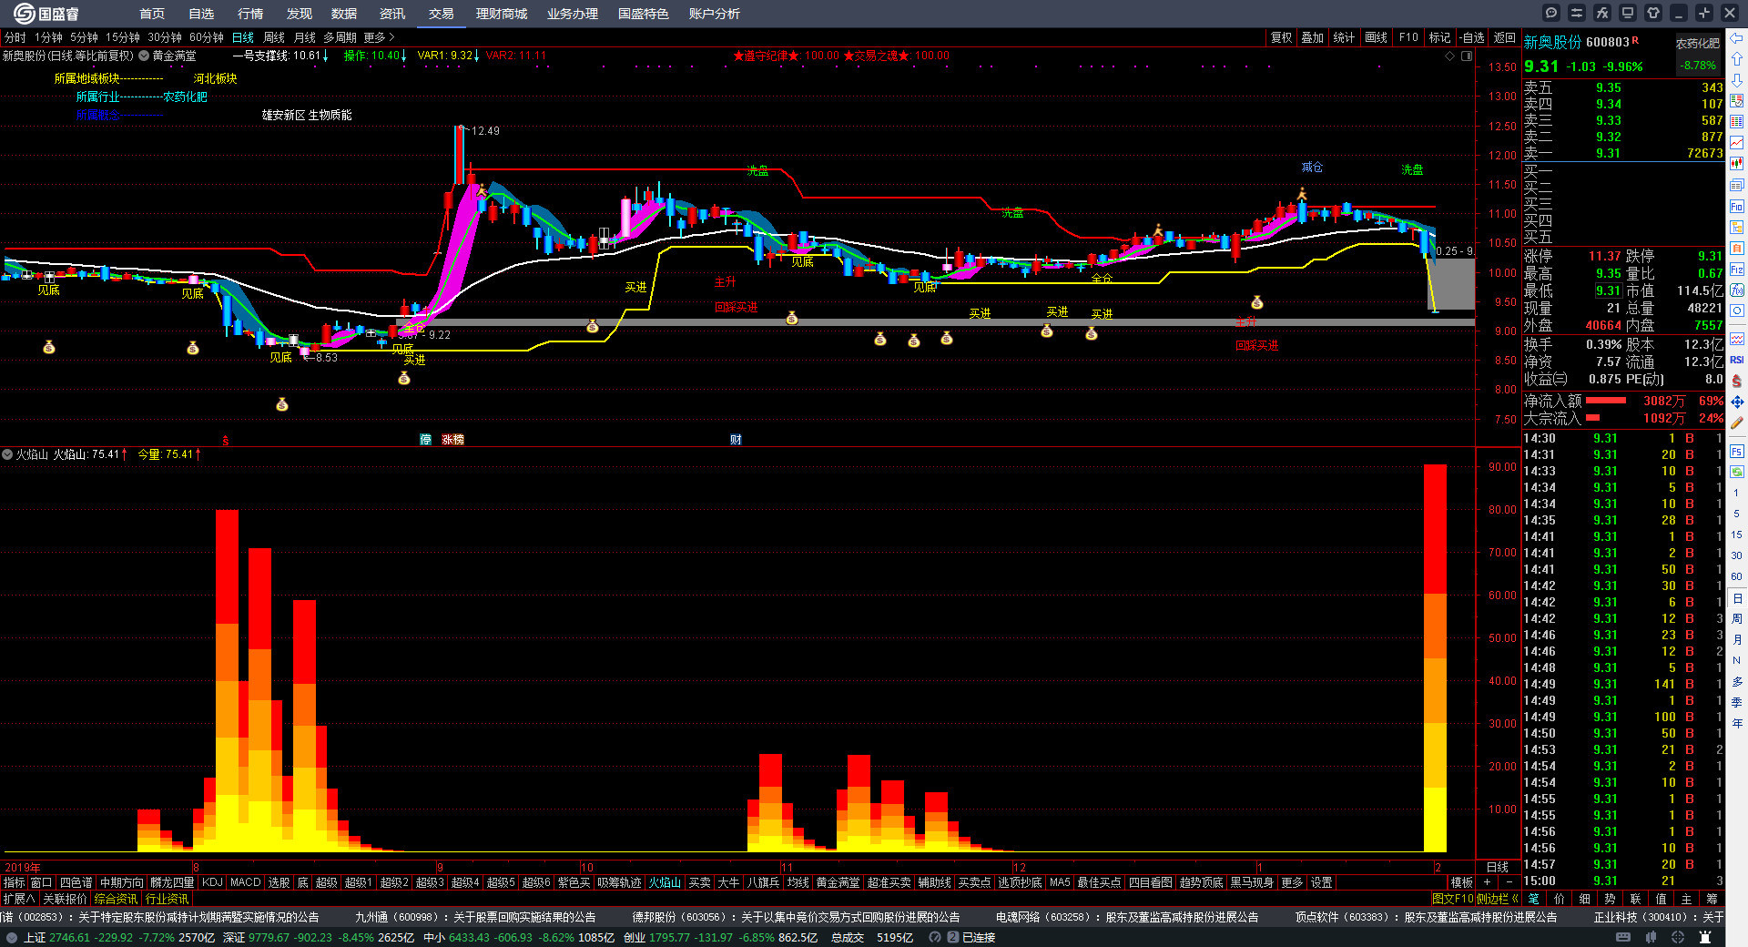Expand the 黄金满堂 indicator dropdown arrow

[x=144, y=56]
